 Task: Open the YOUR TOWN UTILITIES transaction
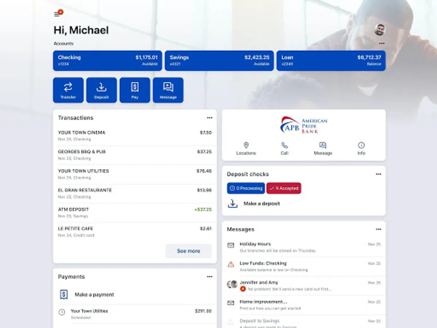(135, 174)
